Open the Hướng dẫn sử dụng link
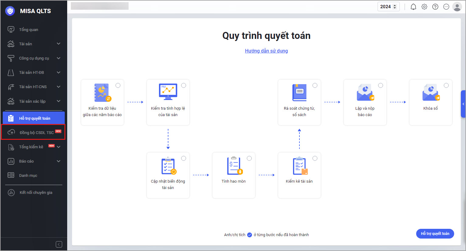This screenshot has height=251, width=466. 266,51
